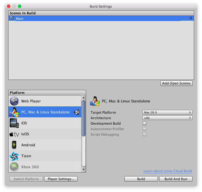Click the Android phone icon
Image resolution: width=202 pixels, height=192 pixels.
tap(14, 145)
